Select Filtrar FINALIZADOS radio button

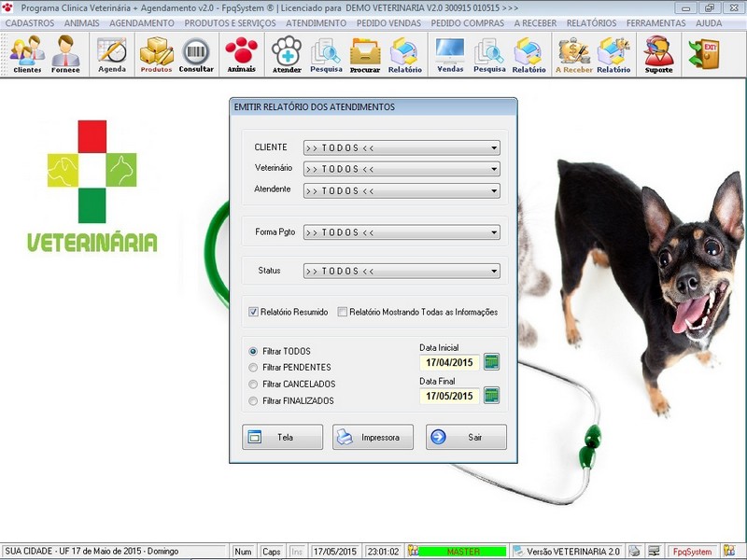pos(253,401)
